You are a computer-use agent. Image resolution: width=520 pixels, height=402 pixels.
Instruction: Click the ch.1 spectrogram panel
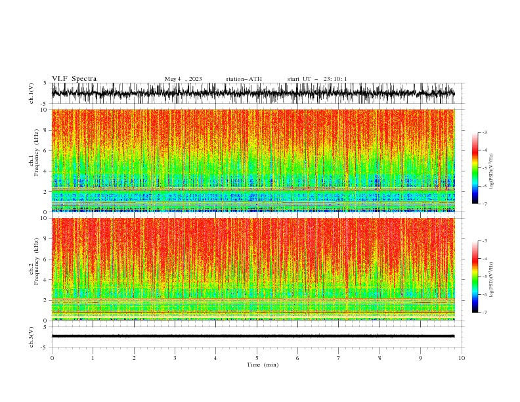click(253, 160)
